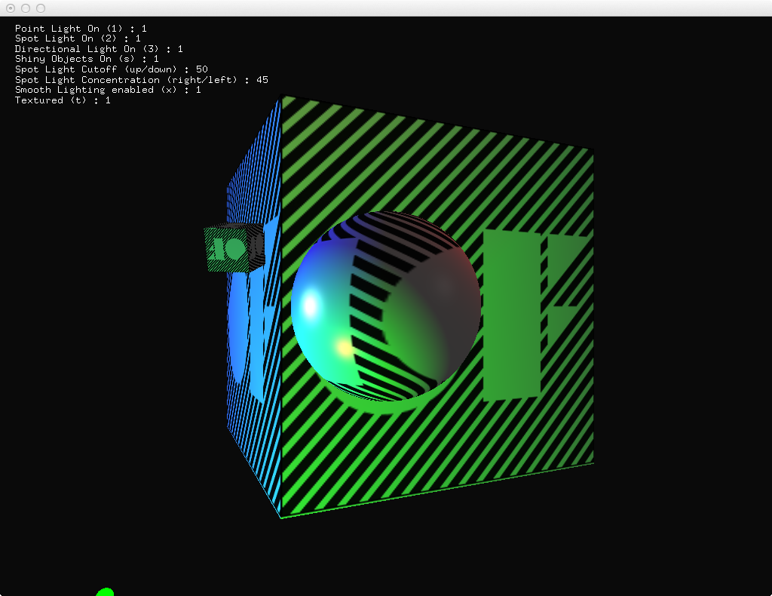
Task: Select the small textured cube on the left
Action: coord(232,247)
